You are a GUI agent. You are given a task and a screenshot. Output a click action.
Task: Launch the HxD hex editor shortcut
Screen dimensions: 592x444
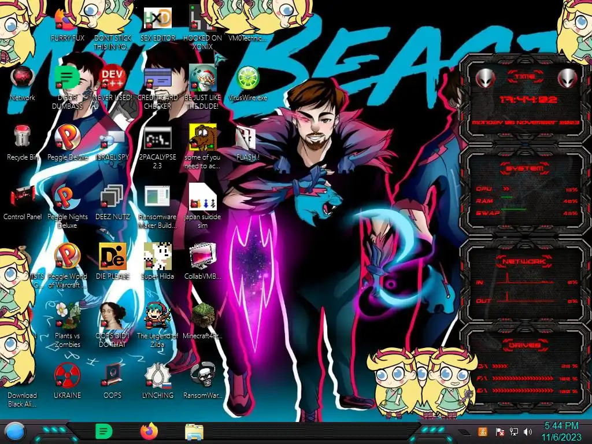[158, 24]
